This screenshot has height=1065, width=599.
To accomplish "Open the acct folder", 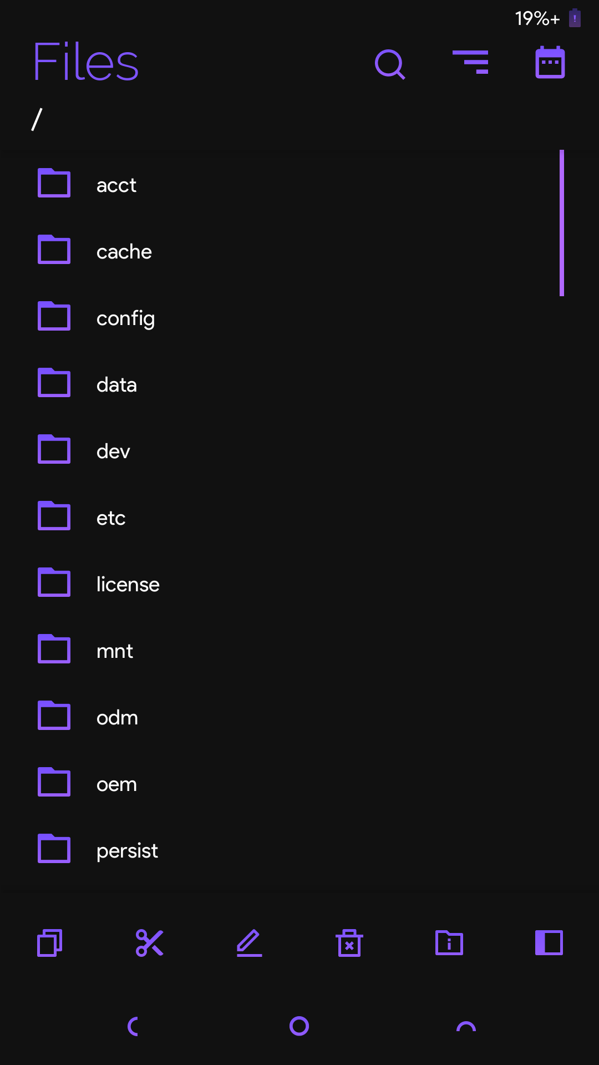I will tap(116, 185).
